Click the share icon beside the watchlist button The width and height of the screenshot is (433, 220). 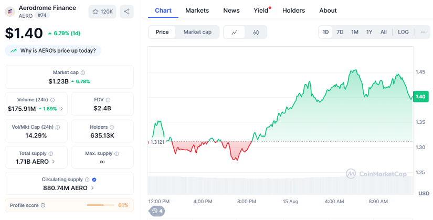point(126,12)
